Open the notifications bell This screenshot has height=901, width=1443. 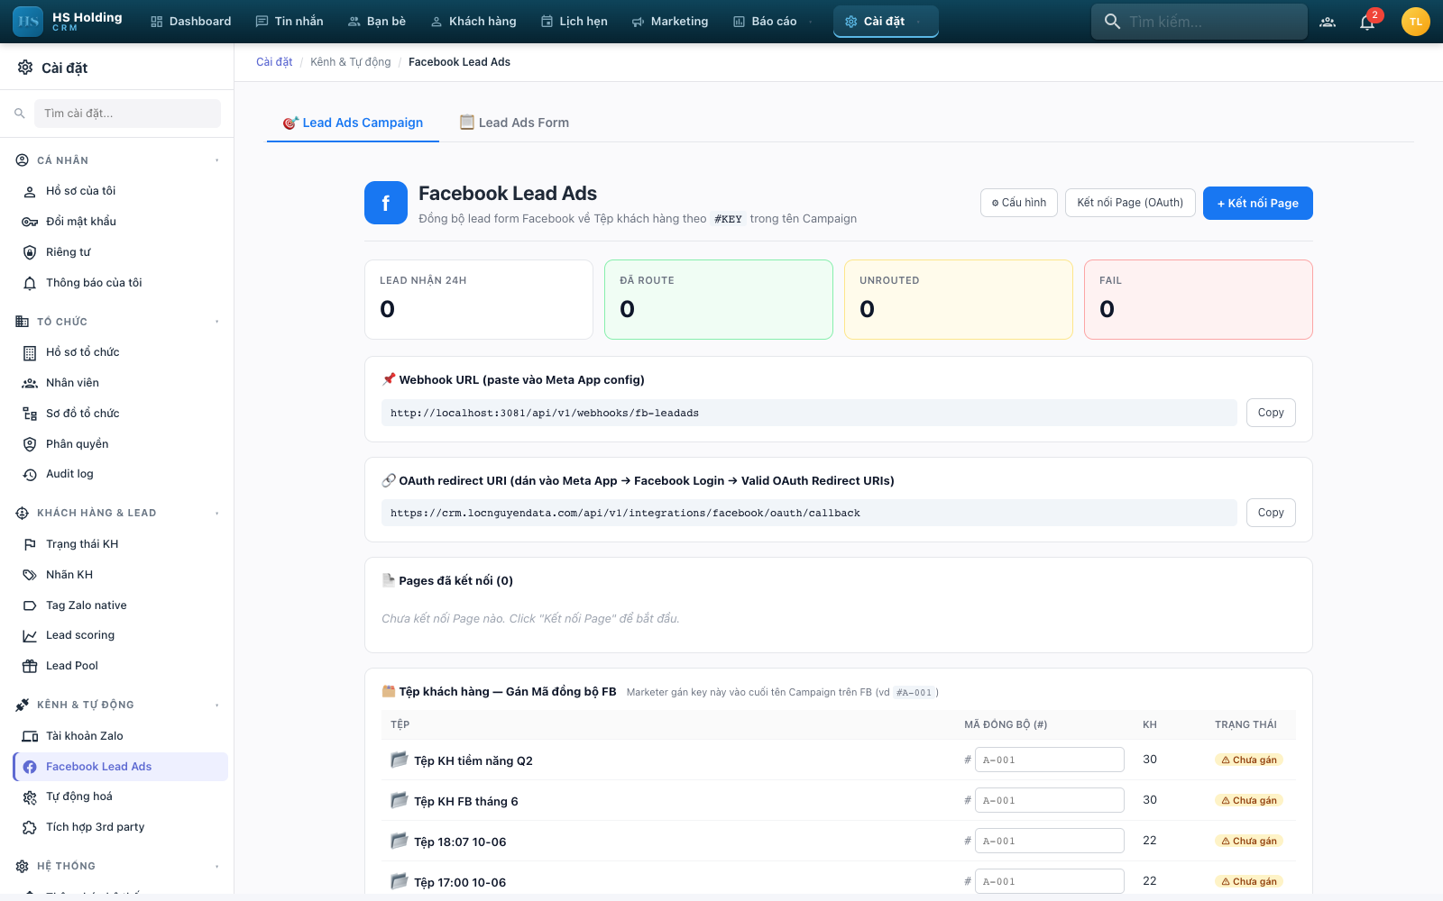pos(1367,22)
